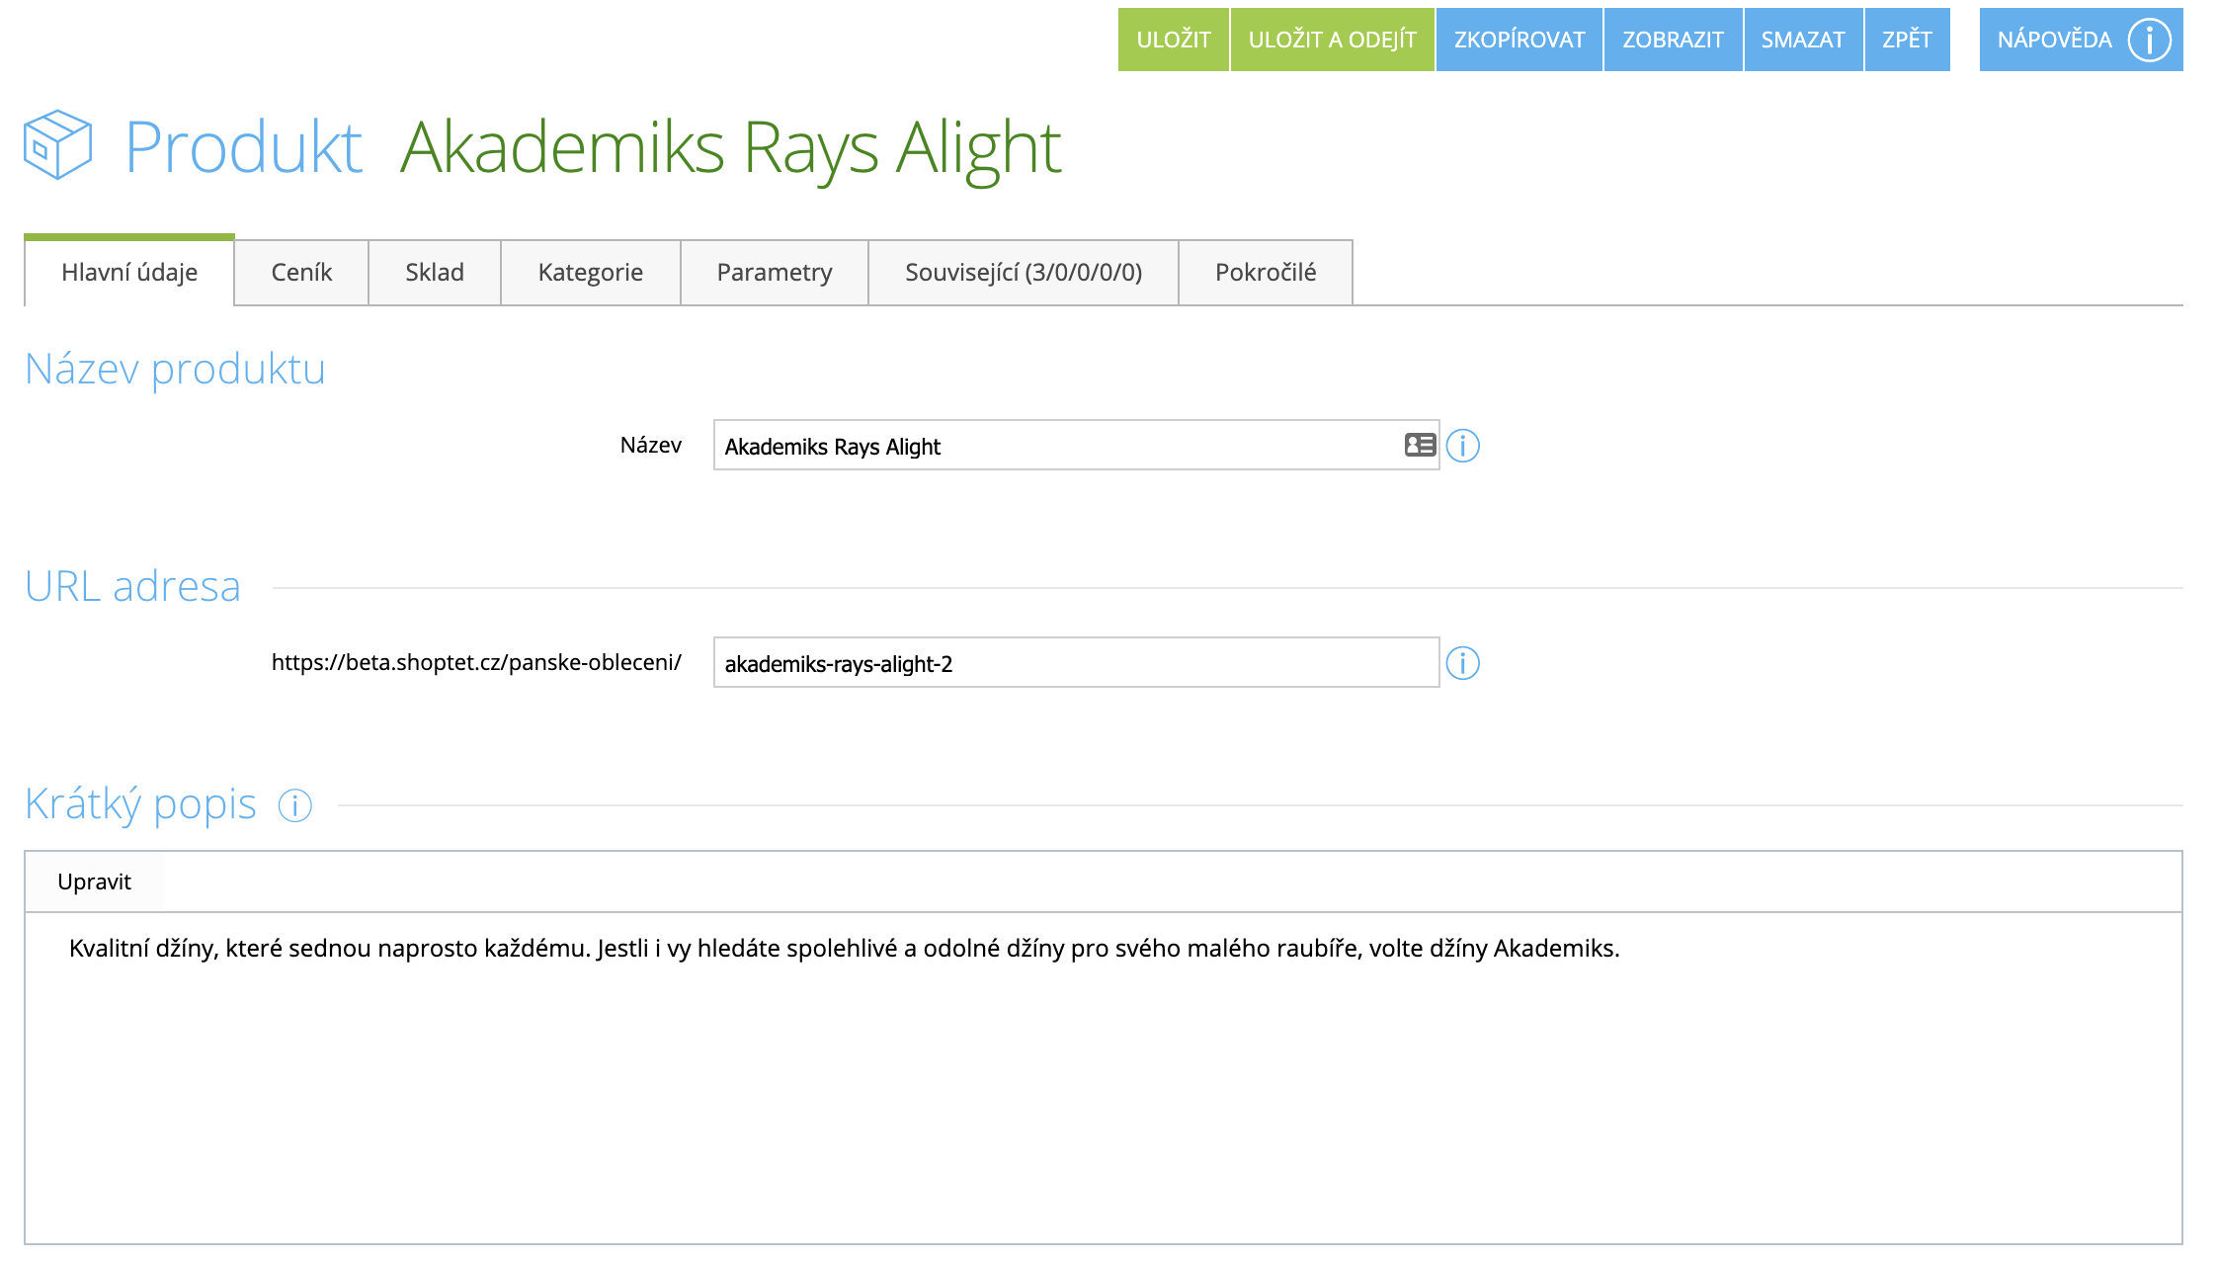Click the info circle in Nápověda button

(2149, 41)
